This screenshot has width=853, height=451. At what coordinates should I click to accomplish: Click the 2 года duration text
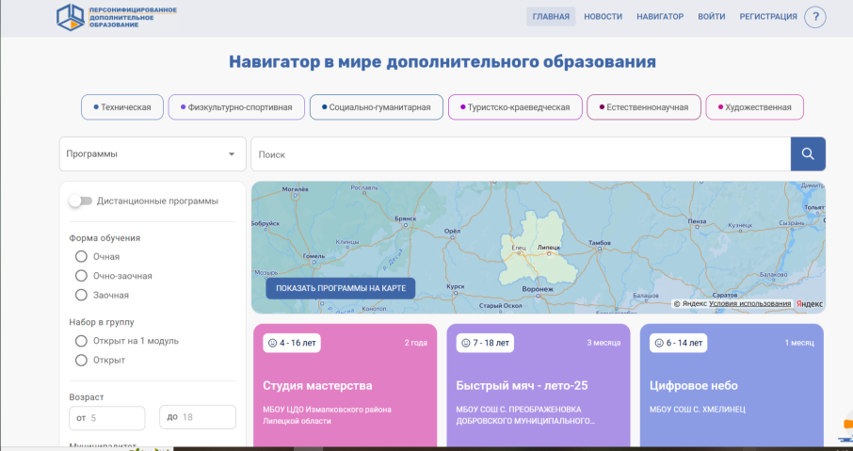tap(415, 343)
